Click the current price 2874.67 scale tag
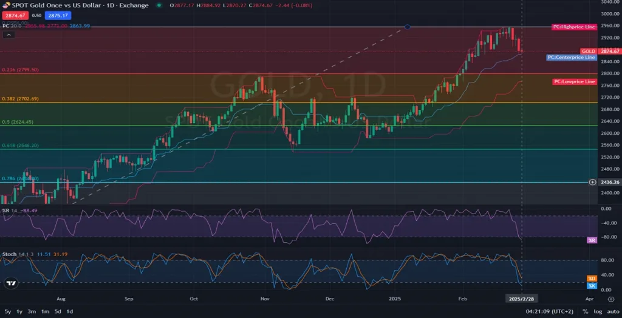This screenshot has height=318, width=622. 609,51
